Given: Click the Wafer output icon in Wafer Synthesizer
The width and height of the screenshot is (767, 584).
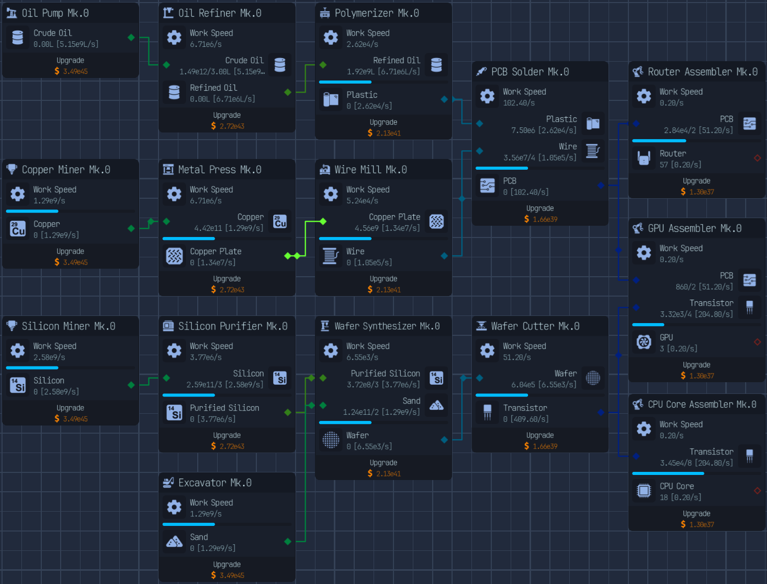Looking at the screenshot, I should (331, 440).
